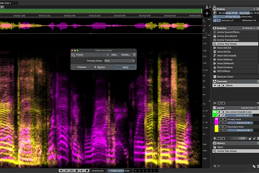The image size is (259, 173).
Task: Select the Voice DeReverb module
Action: (225, 63)
